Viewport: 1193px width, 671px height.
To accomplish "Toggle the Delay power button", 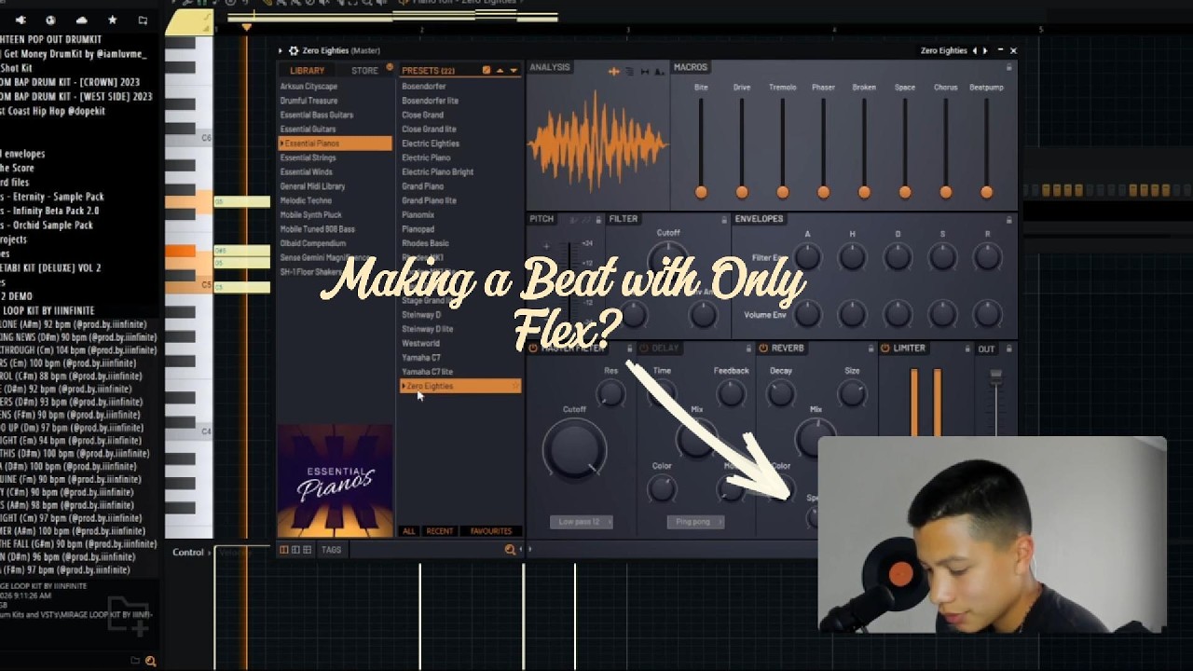I will [x=643, y=349].
